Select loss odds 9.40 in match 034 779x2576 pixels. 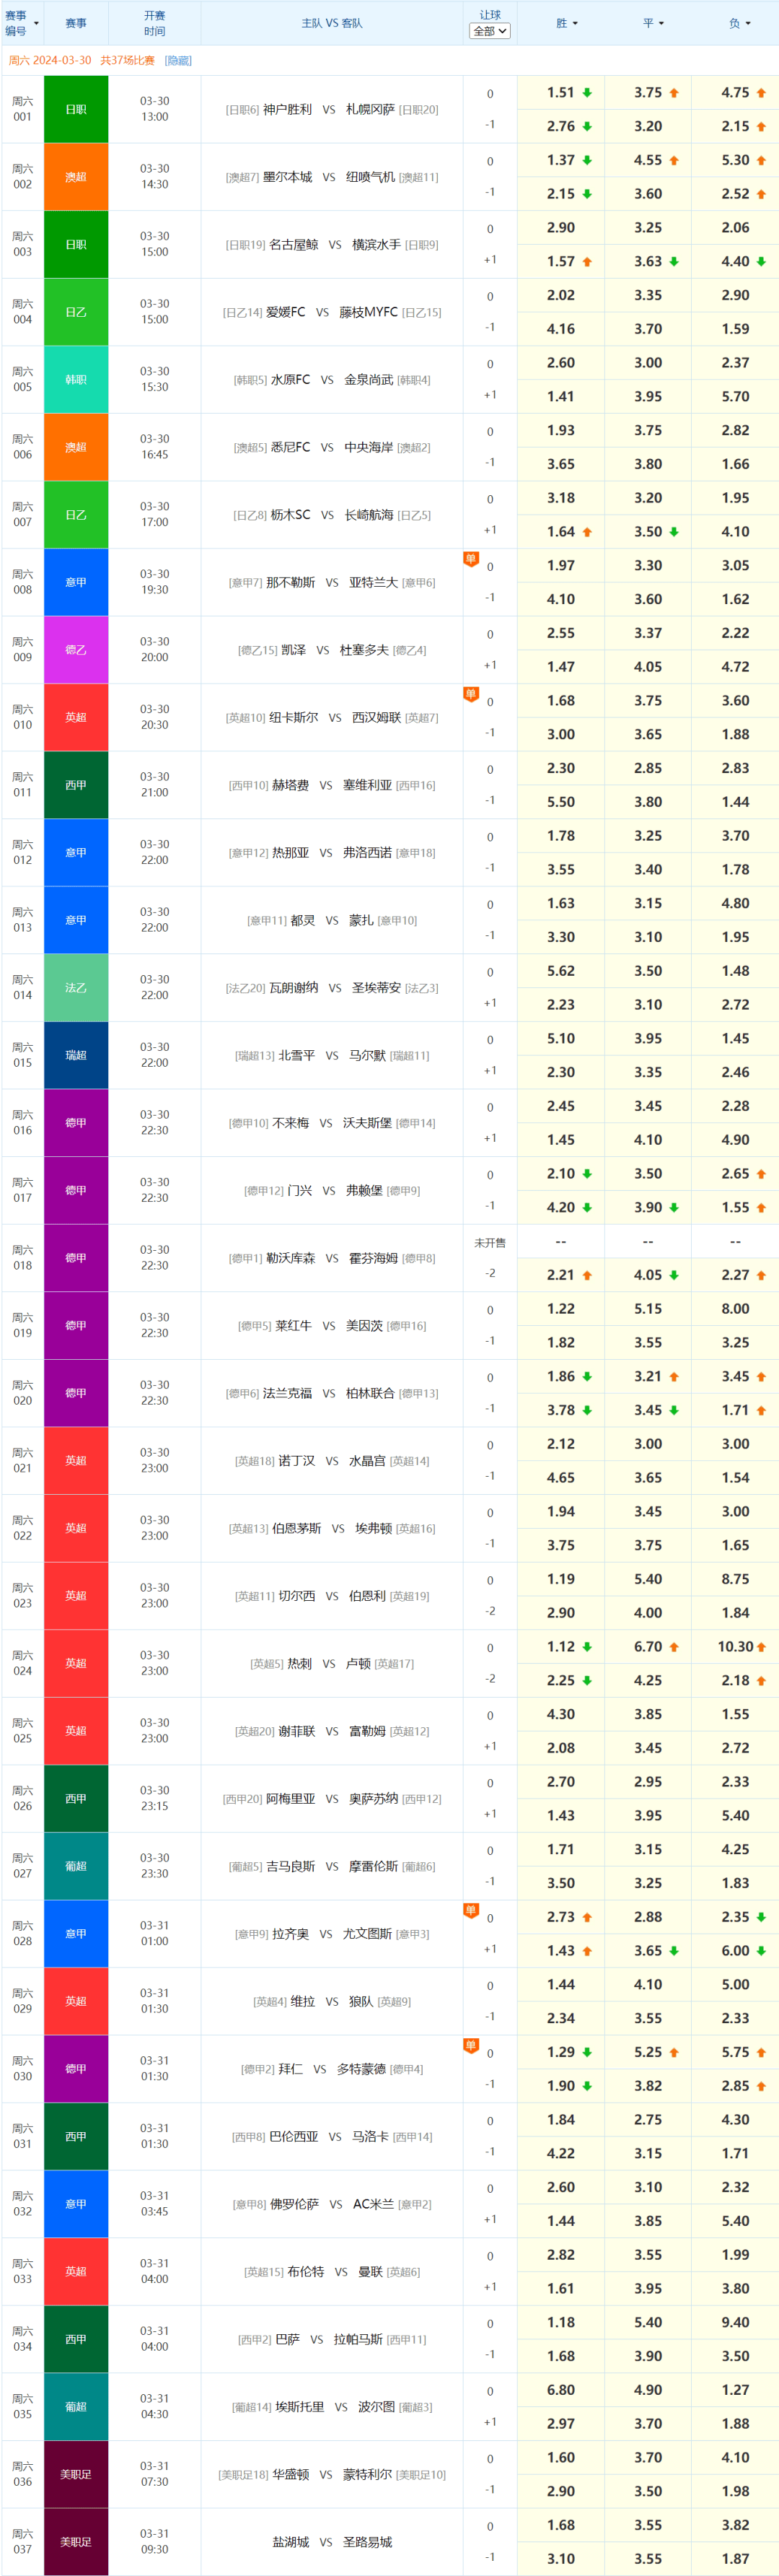coord(735,2322)
